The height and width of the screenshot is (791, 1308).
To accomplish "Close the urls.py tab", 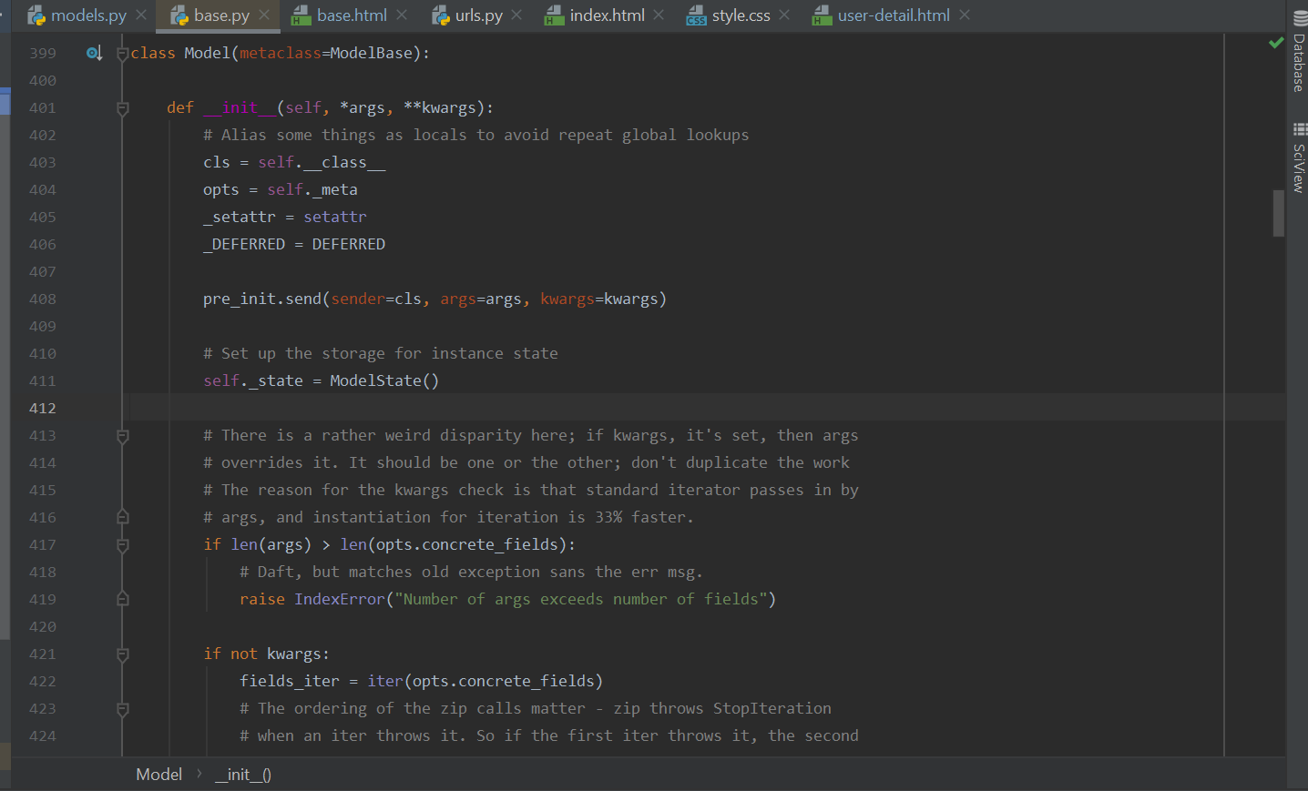I will point(516,15).
